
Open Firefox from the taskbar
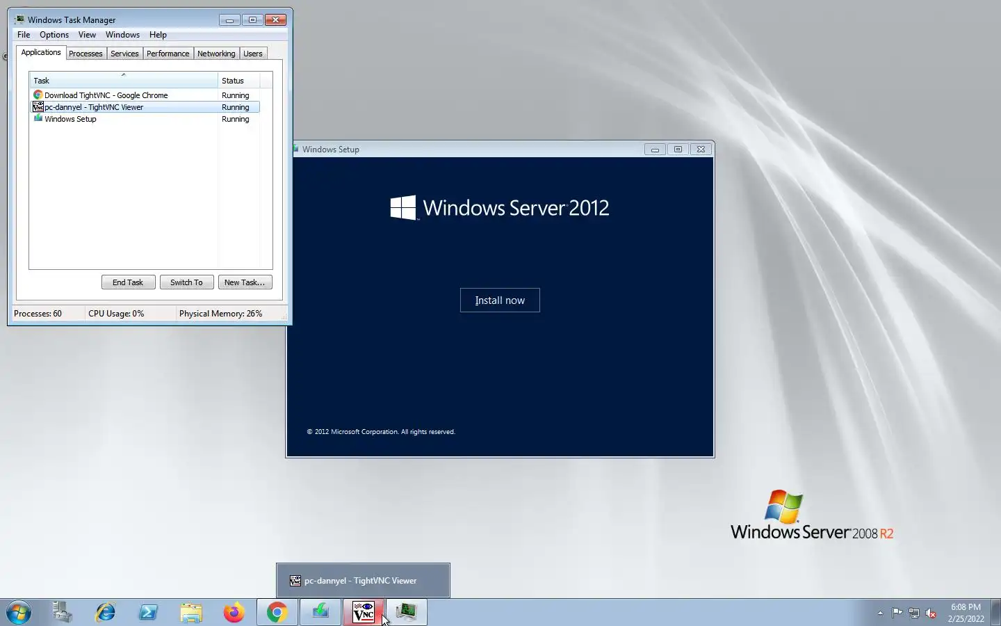234,612
